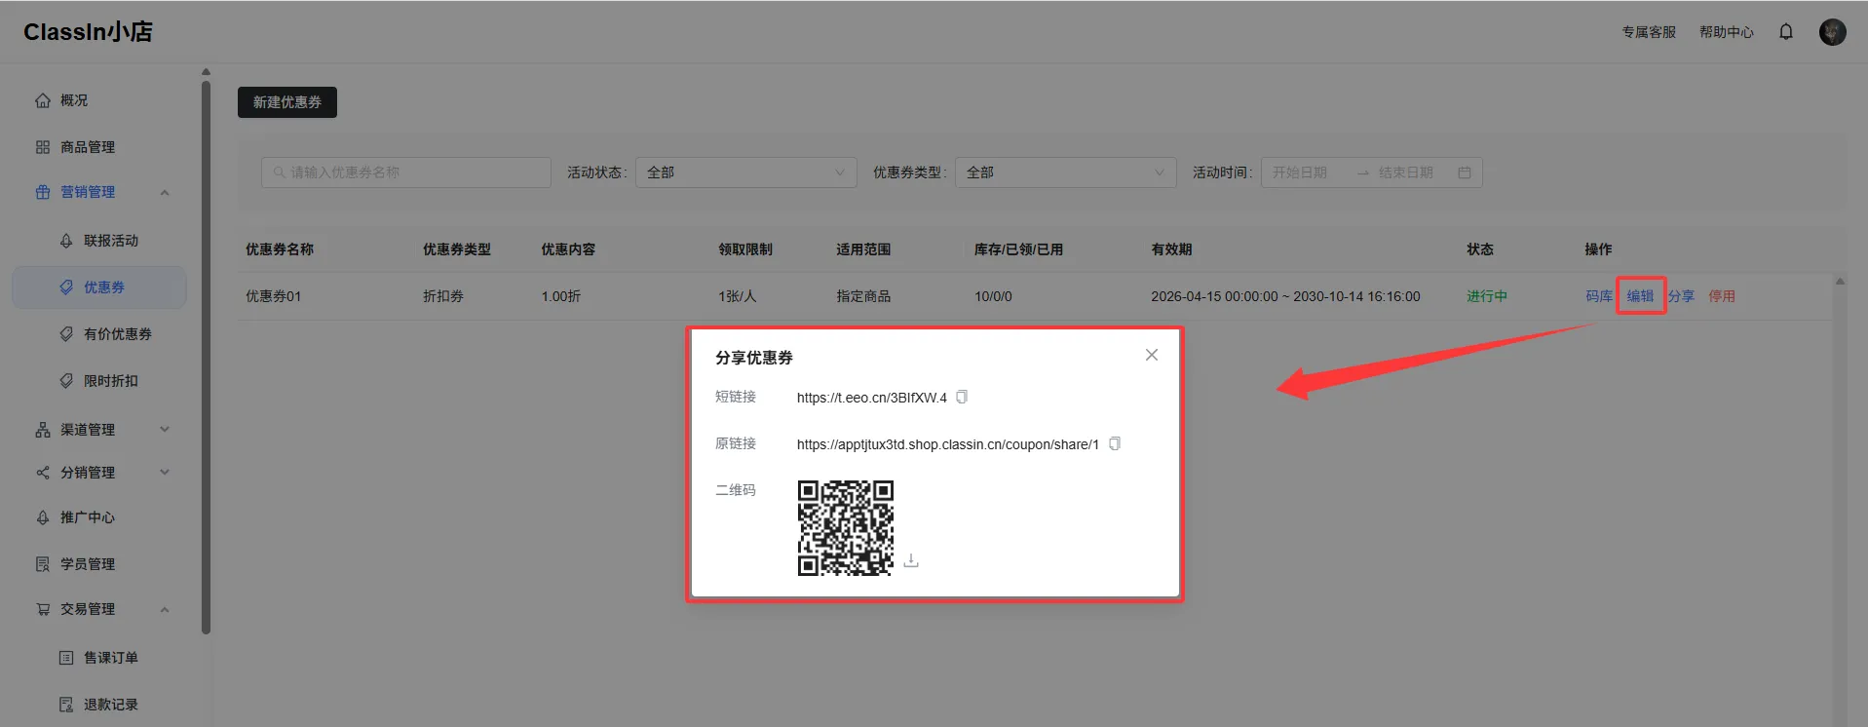This screenshot has width=1868, height=727.
Task: Open the 活动状态 dropdown
Action: (x=746, y=172)
